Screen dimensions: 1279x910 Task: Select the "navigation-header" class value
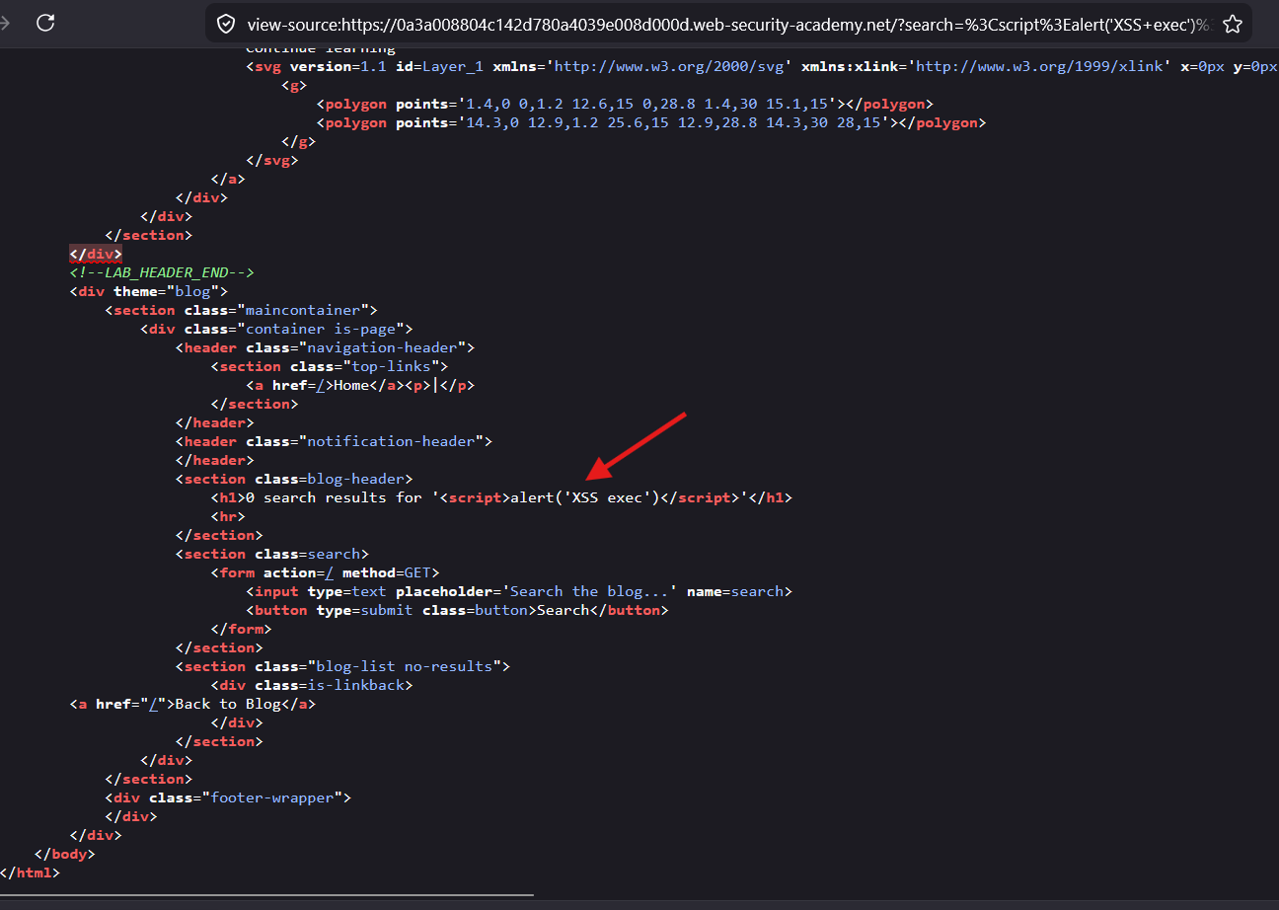(x=382, y=347)
